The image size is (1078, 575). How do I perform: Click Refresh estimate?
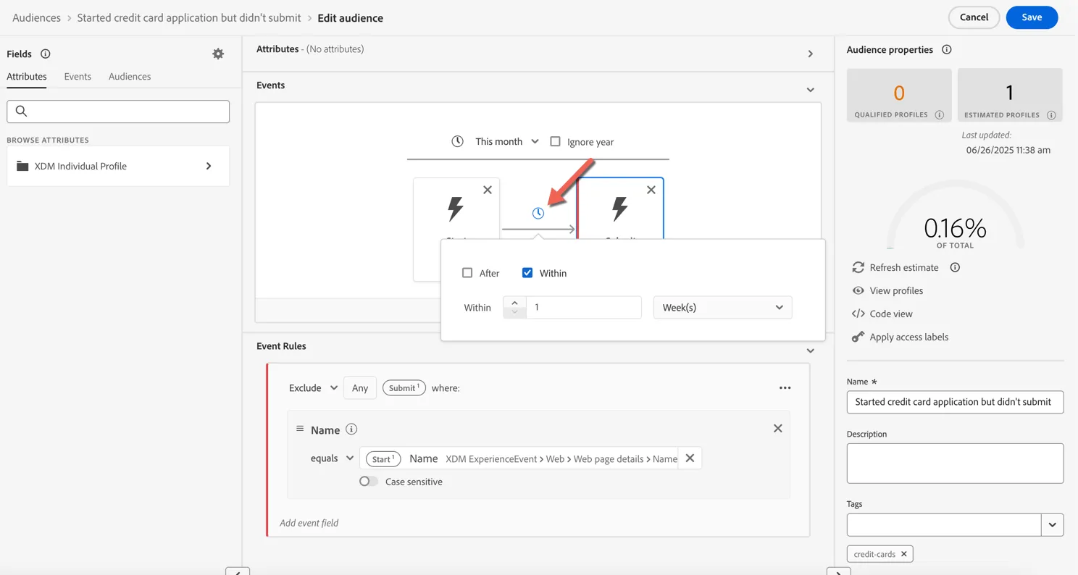pos(904,267)
